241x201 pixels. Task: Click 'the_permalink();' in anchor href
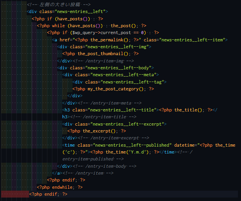(110, 40)
